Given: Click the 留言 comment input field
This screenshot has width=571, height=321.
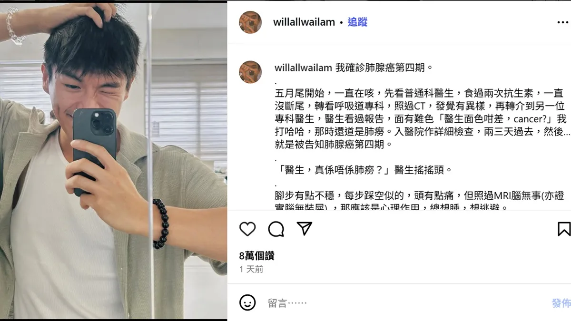Looking at the screenshot, I should 404,303.
